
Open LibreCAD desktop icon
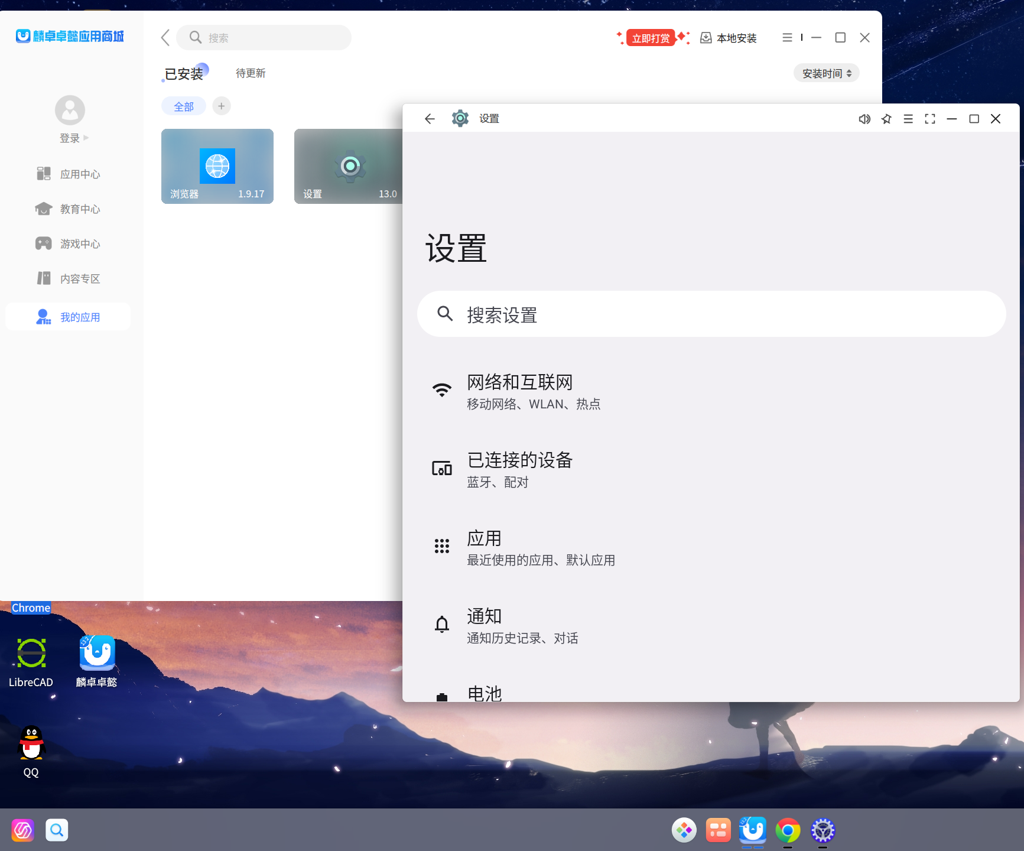tap(31, 662)
